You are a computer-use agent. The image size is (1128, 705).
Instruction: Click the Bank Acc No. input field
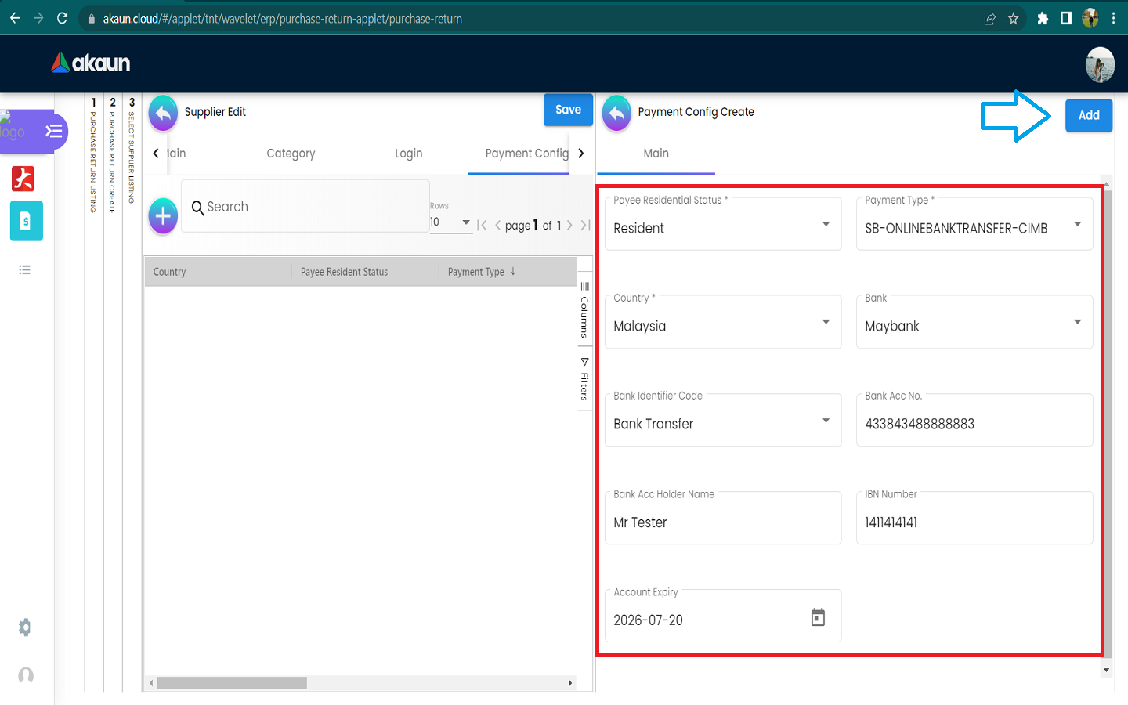974,424
